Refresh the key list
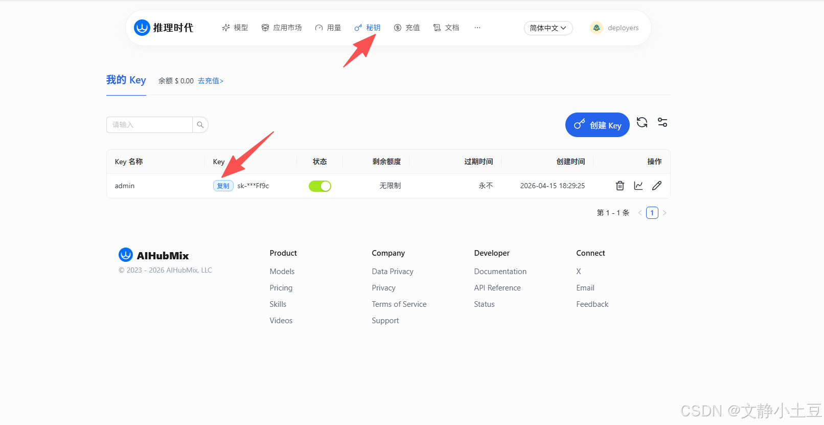 tap(642, 122)
